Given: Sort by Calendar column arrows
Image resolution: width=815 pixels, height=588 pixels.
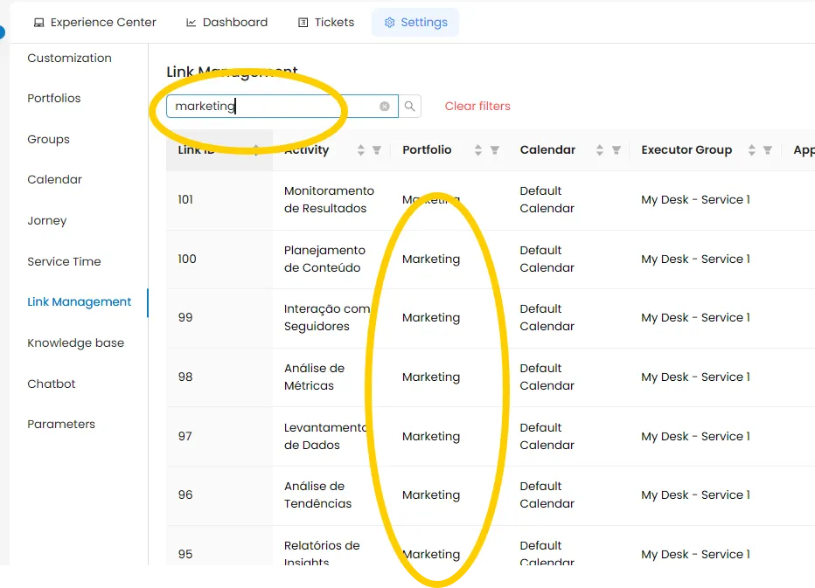Looking at the screenshot, I should [x=599, y=150].
